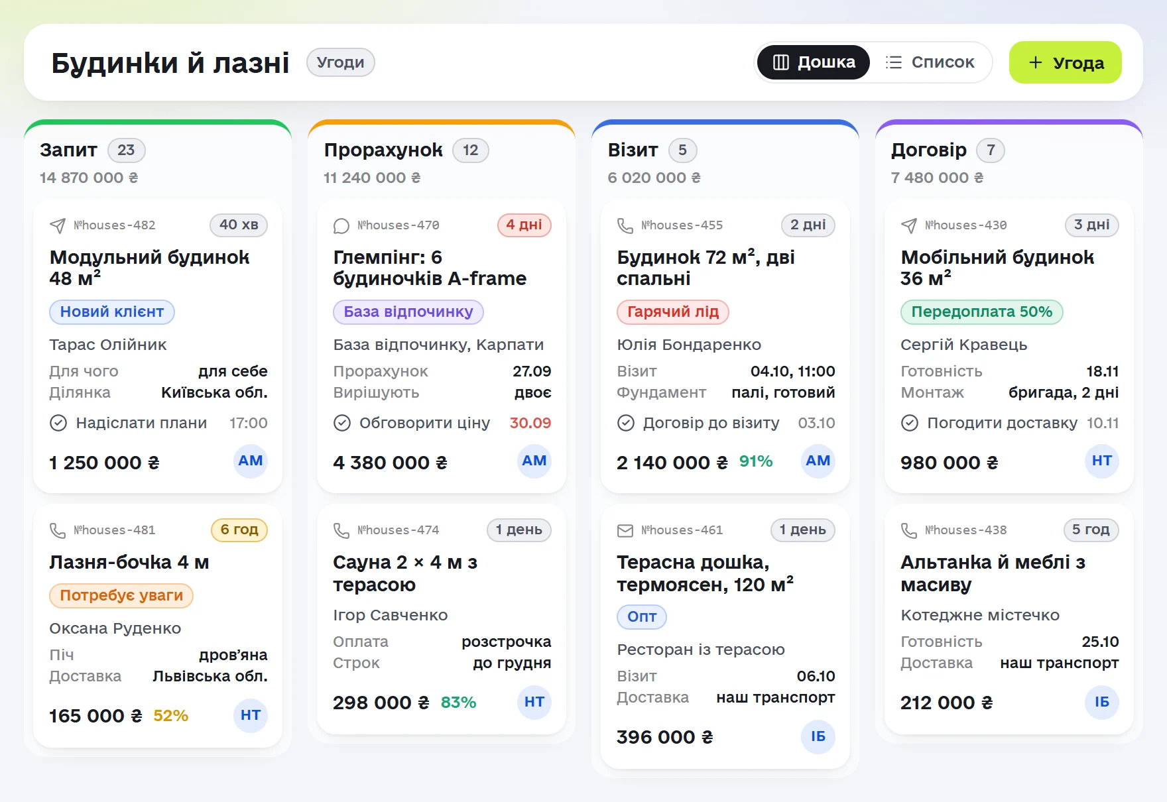
Task: Click the Опт tag on Терасна дошка card
Action: (x=642, y=617)
